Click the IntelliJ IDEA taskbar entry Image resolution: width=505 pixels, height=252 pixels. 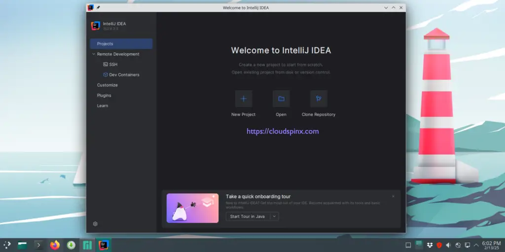tap(104, 245)
